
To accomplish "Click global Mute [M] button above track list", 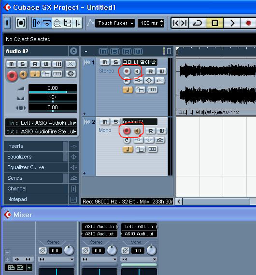I will point(103,52).
